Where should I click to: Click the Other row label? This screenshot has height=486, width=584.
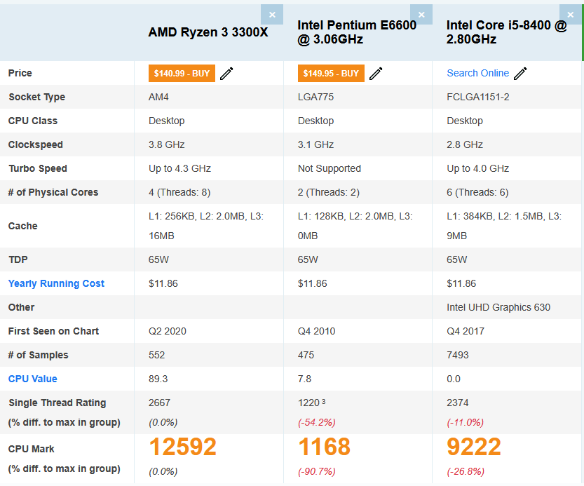(21, 307)
